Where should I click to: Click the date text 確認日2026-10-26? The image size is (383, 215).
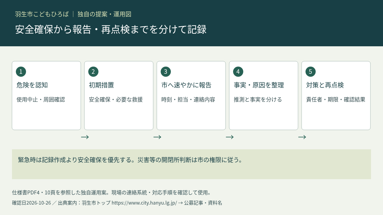(x=31, y=203)
